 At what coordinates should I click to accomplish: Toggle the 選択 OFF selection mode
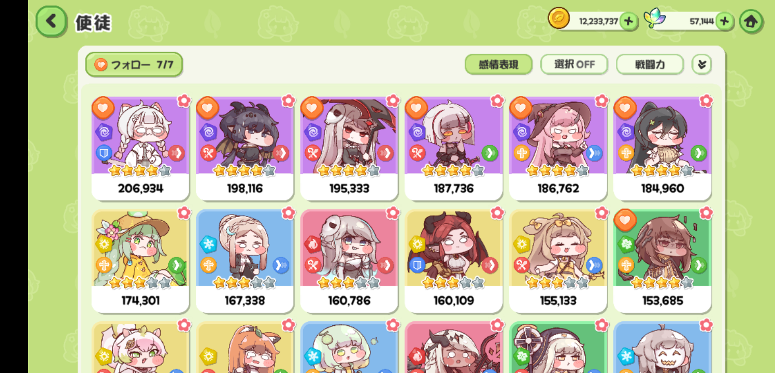click(x=574, y=65)
